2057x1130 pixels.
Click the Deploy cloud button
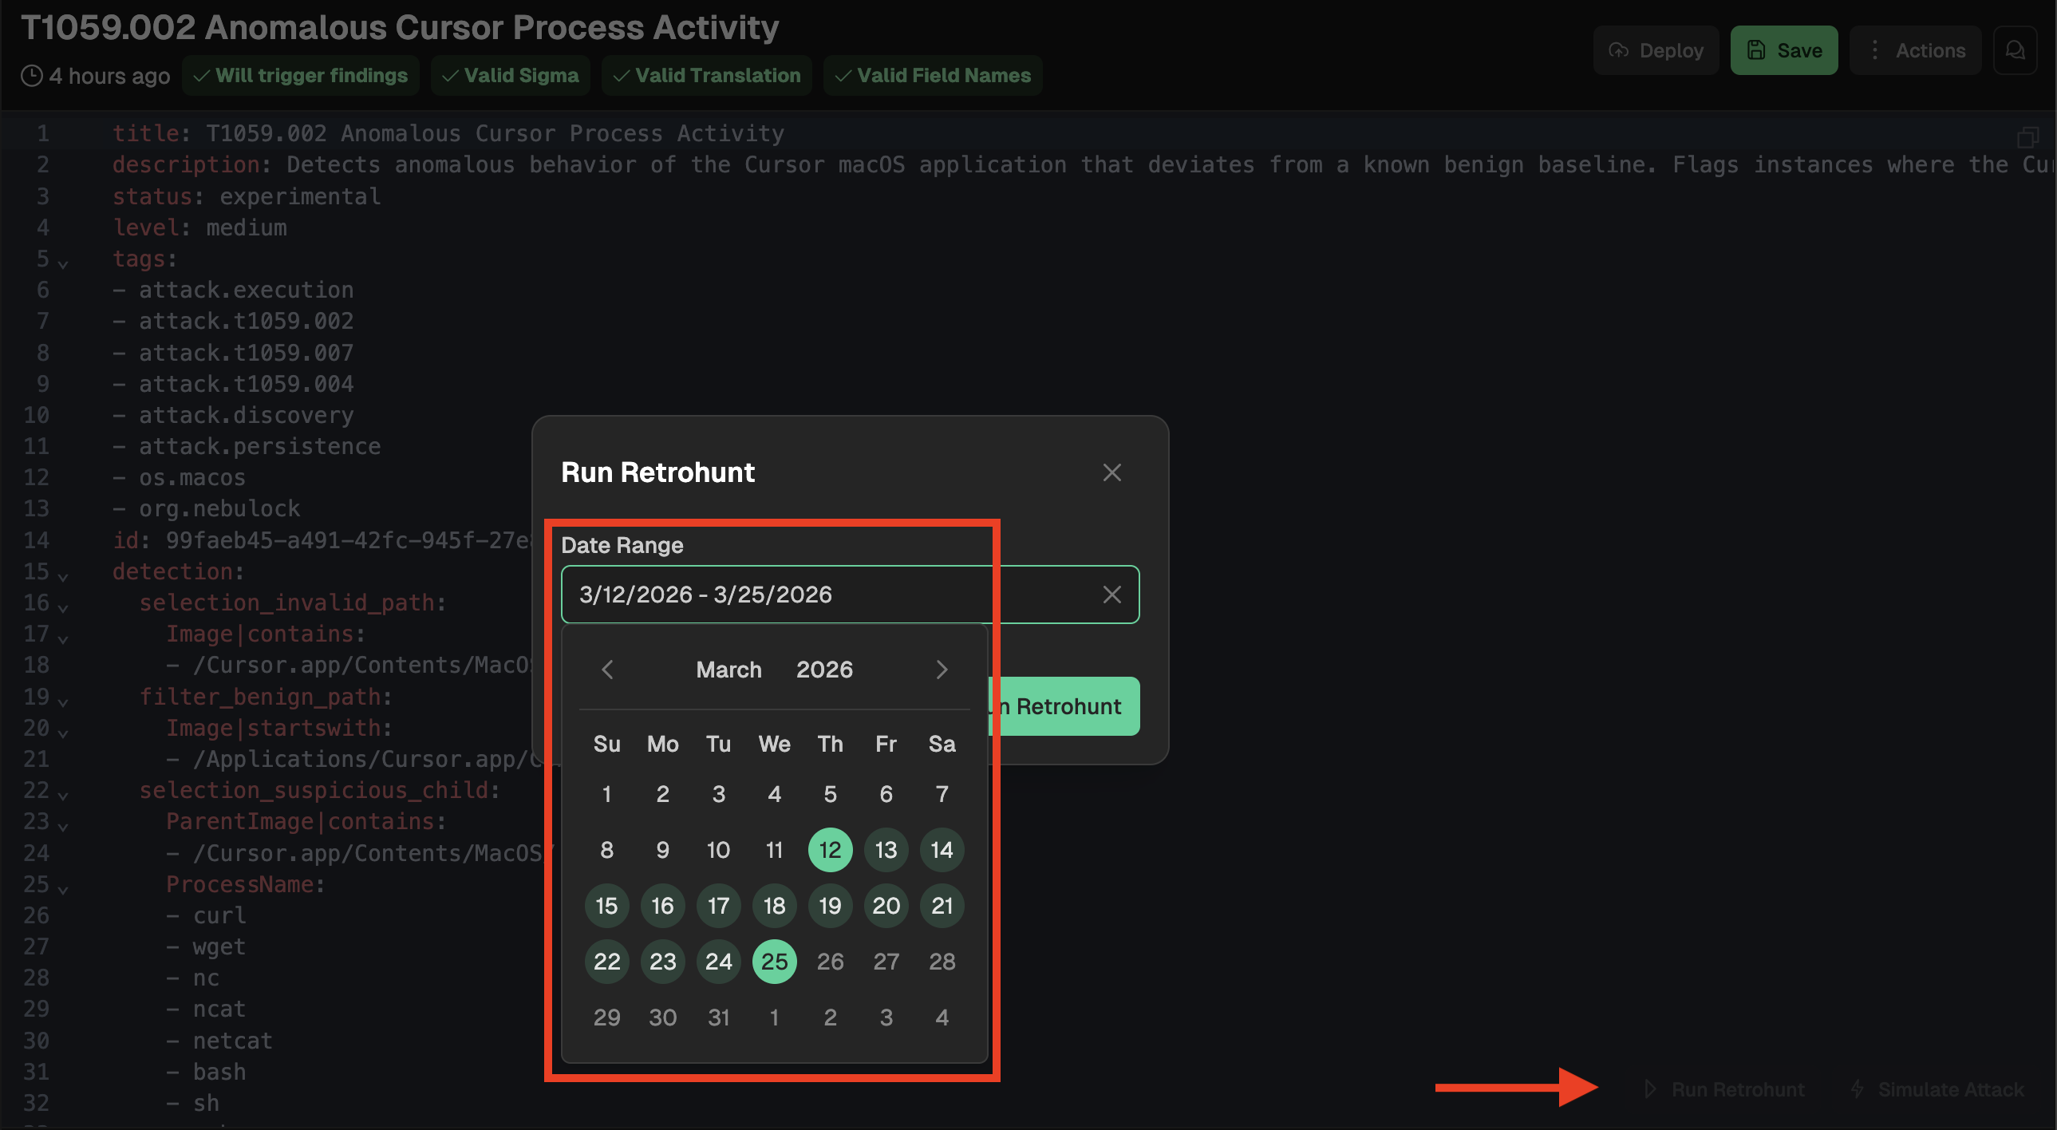coord(1656,50)
